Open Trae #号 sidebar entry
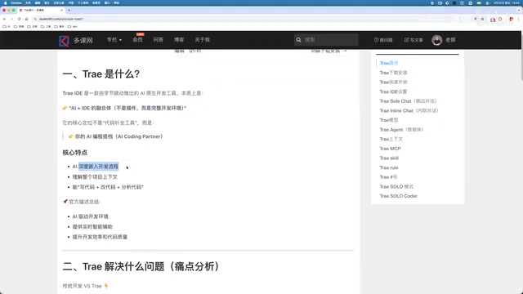 (388, 177)
